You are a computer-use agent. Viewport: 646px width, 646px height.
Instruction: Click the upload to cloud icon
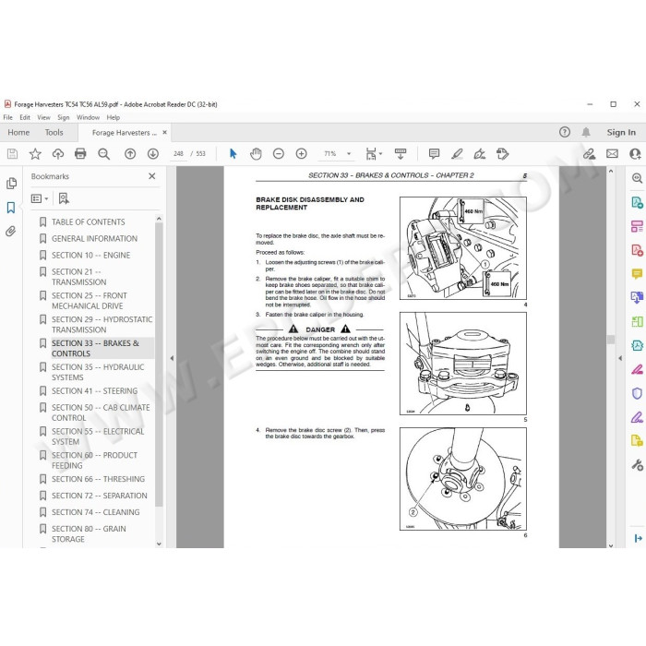coord(57,154)
